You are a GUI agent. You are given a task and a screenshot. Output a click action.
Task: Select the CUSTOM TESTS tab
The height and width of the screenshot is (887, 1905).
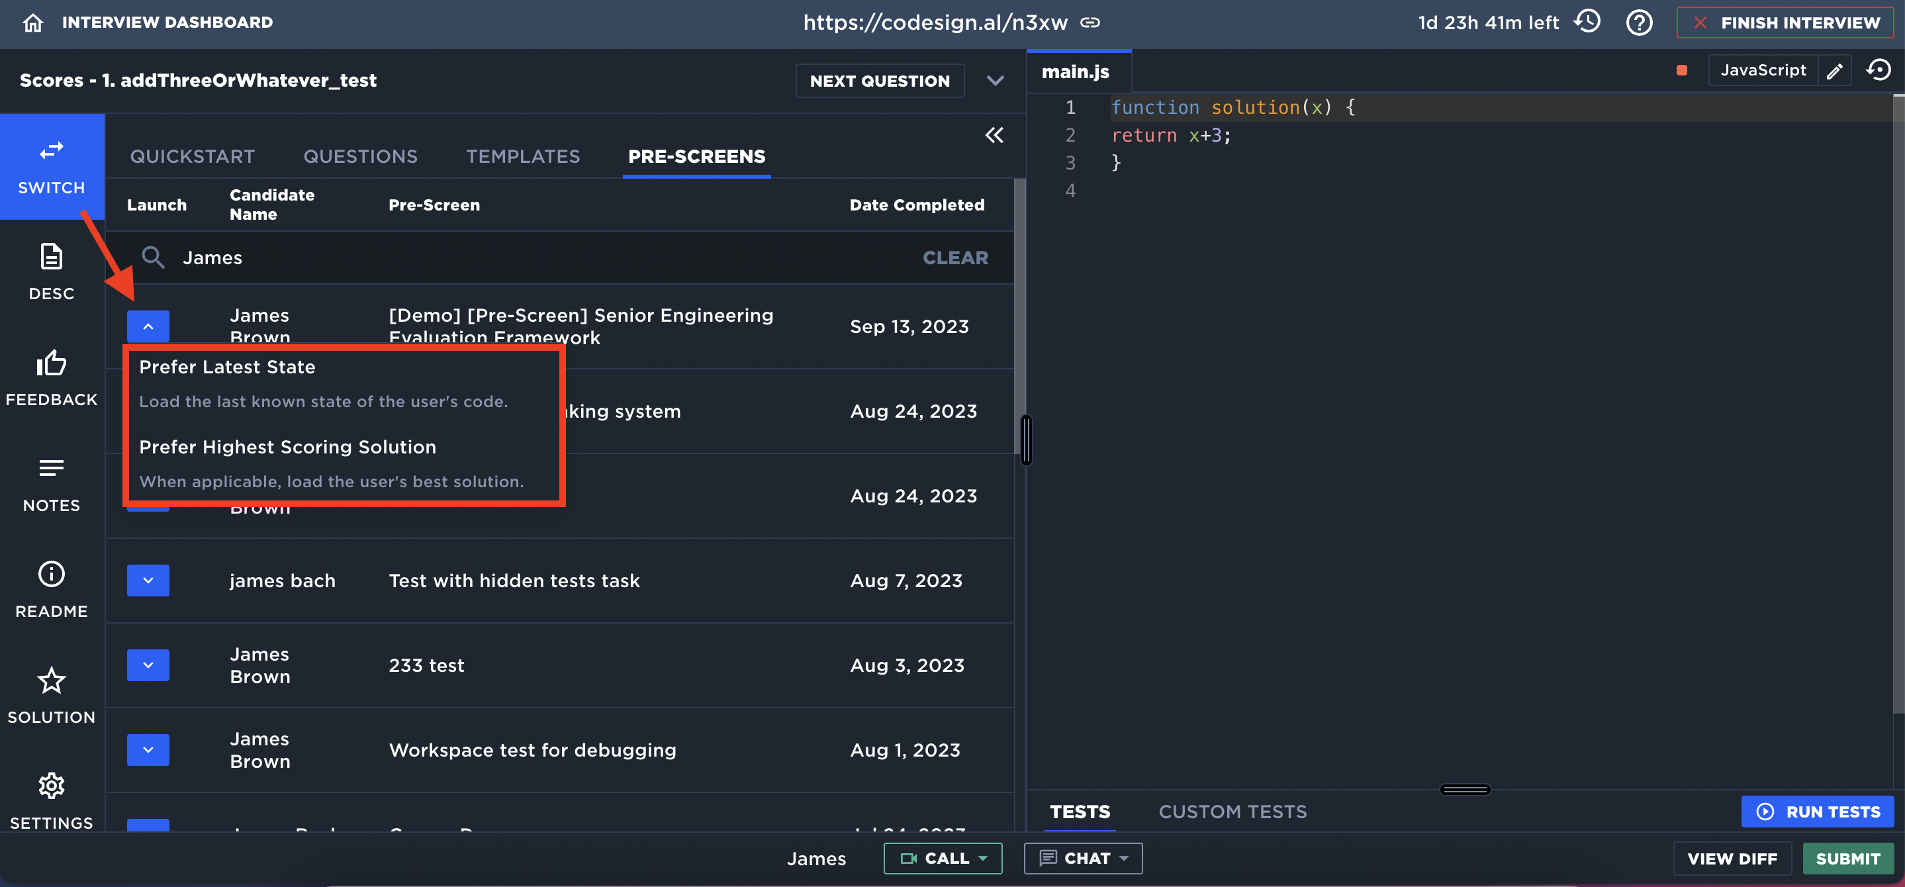pyautogui.click(x=1232, y=812)
